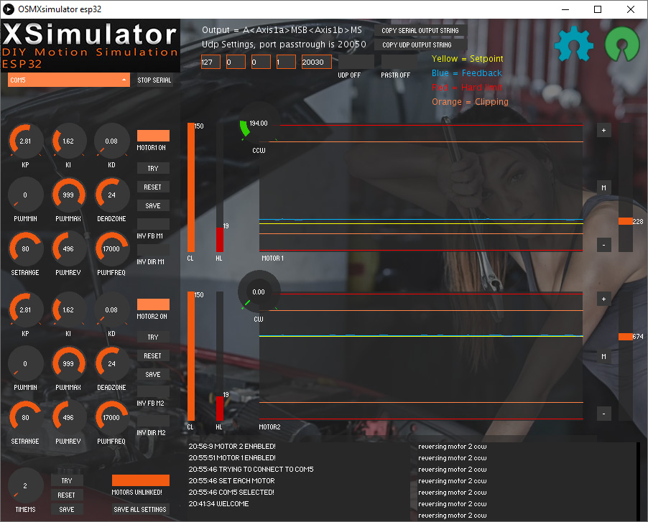Screen dimensions: 648x522
Task: Click Motor 2 position slider at 674
Action: (626, 337)
